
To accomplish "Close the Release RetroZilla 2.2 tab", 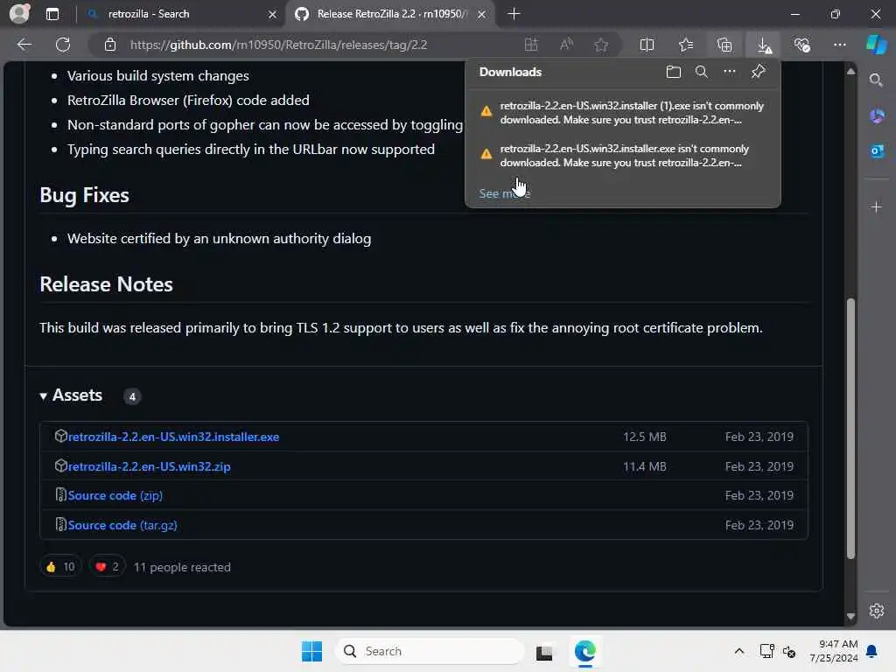I will click(482, 14).
